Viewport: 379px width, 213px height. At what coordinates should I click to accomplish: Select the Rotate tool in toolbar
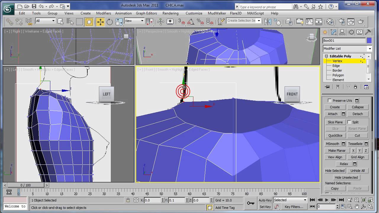click(110, 22)
